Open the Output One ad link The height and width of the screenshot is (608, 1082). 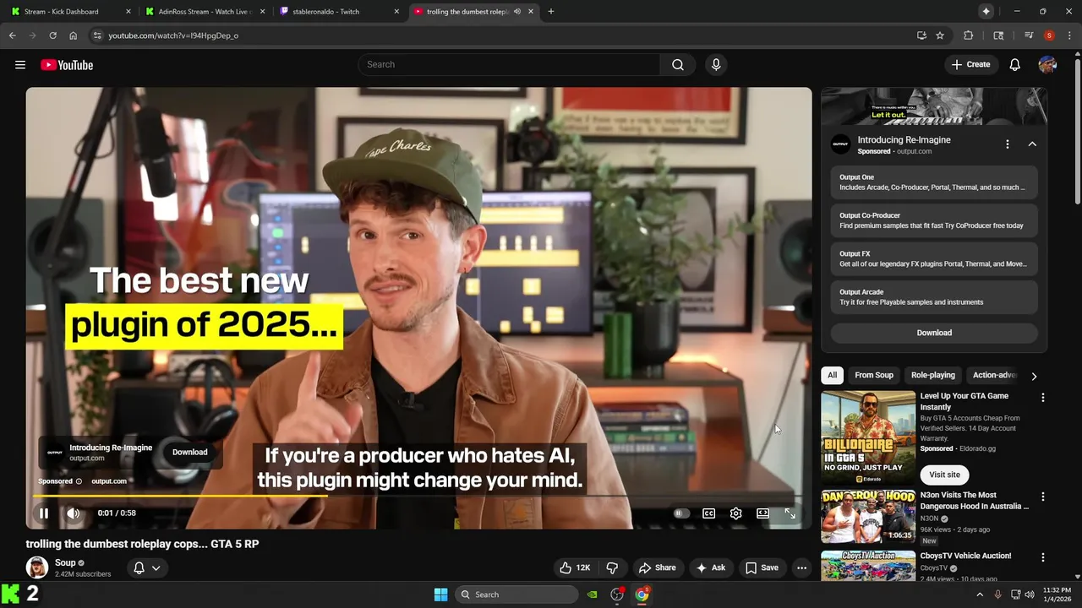point(934,182)
